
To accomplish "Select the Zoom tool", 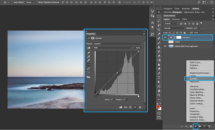I will pyautogui.click(x=159, y=95).
